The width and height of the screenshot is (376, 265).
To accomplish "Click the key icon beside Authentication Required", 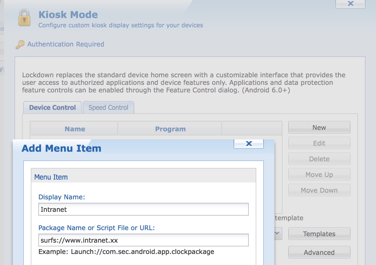I will [x=20, y=44].
